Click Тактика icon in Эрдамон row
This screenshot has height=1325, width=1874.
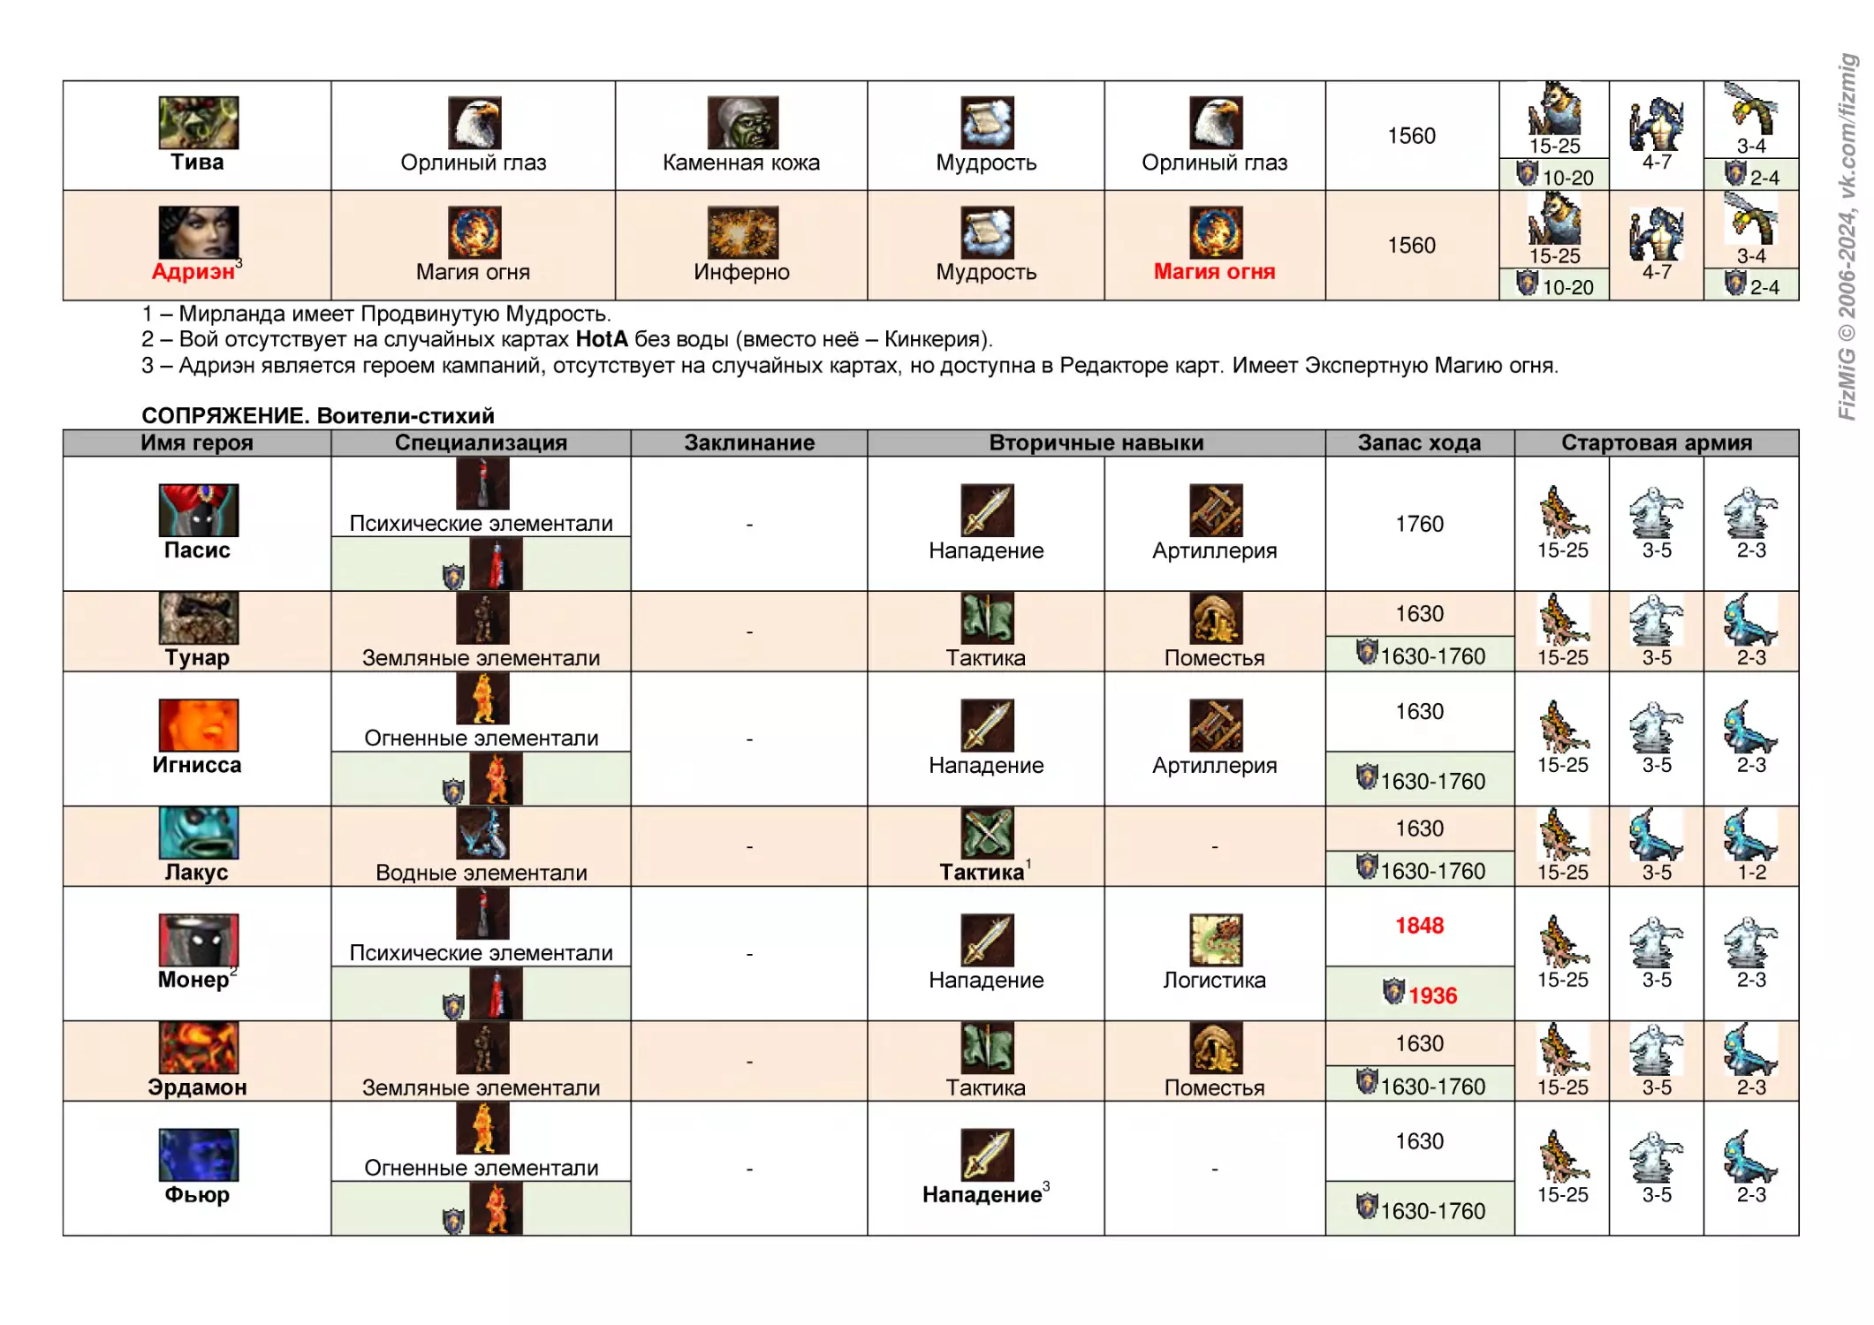(x=987, y=1048)
